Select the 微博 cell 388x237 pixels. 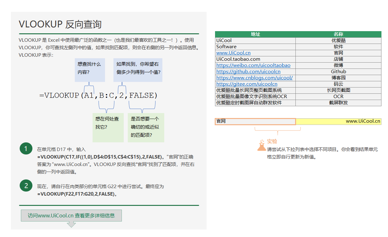[338, 65]
